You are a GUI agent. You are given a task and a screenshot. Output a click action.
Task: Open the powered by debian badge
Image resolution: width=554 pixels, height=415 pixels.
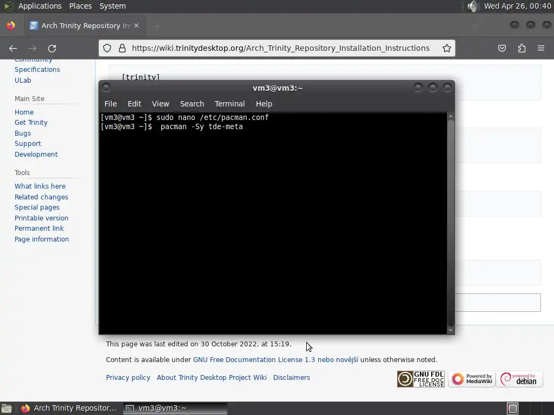click(519, 379)
